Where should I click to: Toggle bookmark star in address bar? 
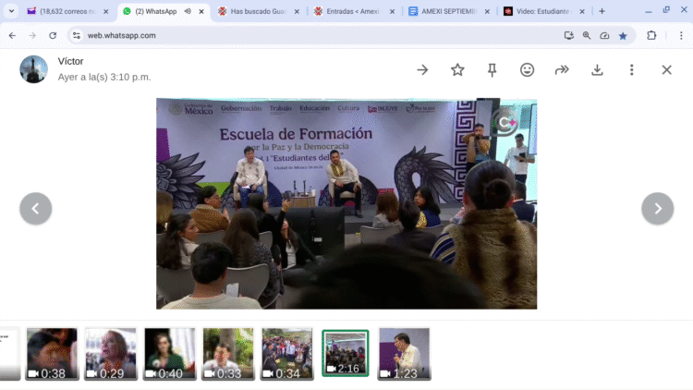tap(623, 35)
